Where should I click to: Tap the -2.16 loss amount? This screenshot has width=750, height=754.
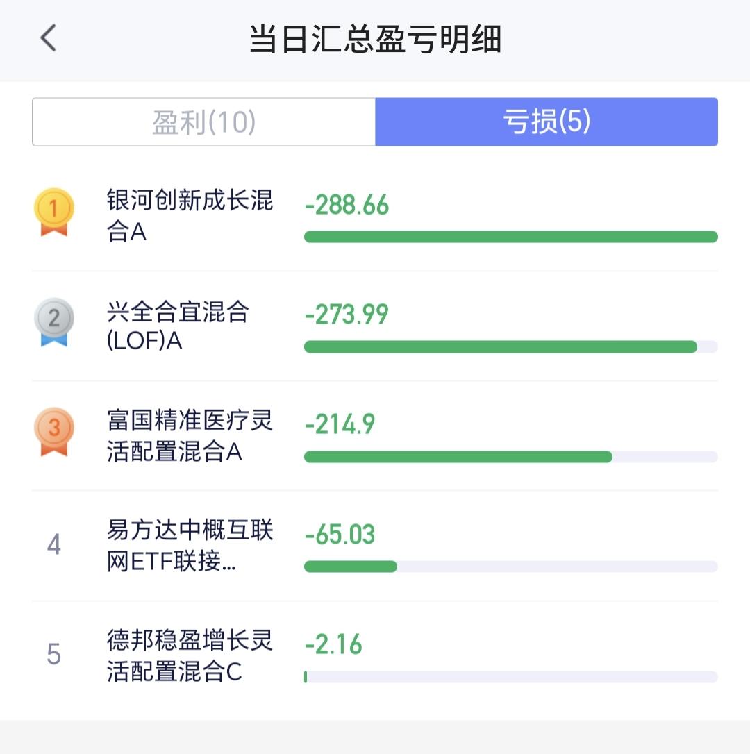click(333, 644)
